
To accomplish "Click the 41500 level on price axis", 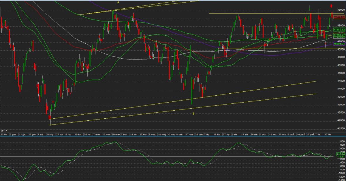I will [341, 128].
